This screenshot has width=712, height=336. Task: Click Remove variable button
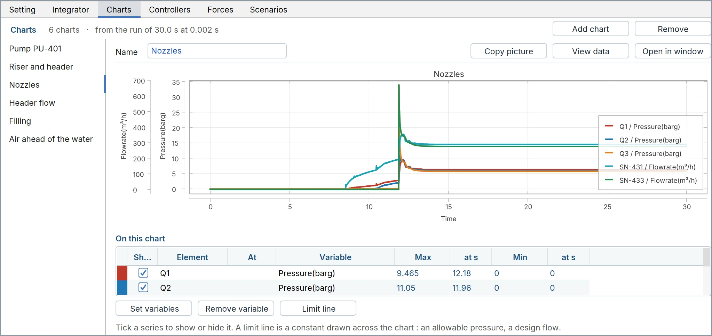236,309
